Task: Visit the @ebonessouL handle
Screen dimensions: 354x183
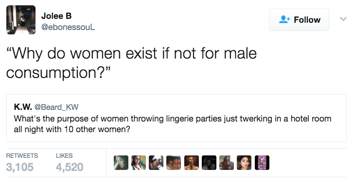Action: point(68,27)
